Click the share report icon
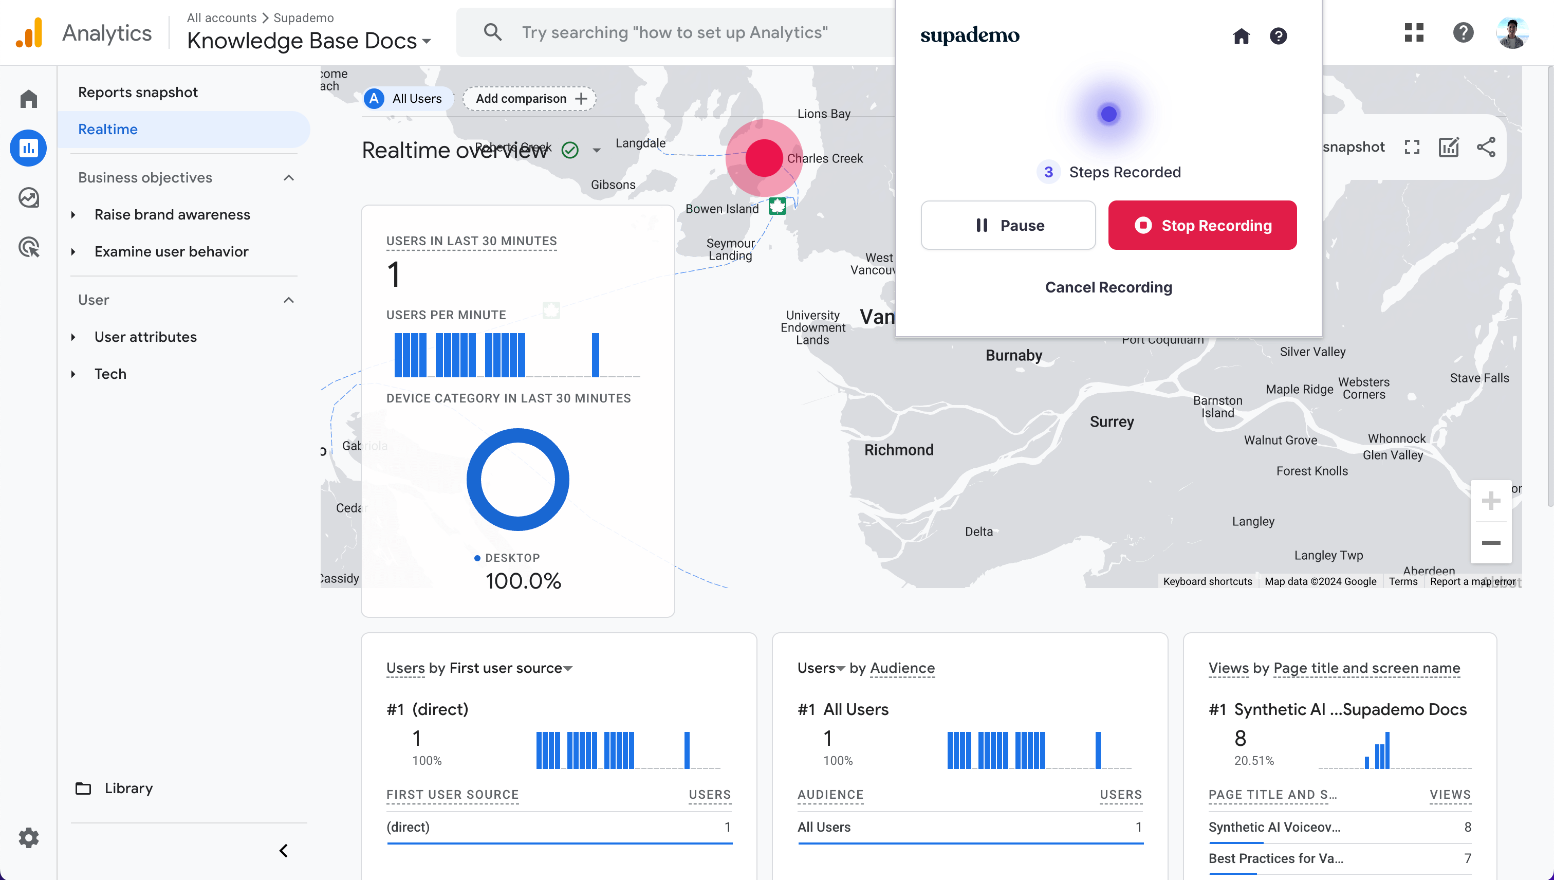1554x880 pixels. click(x=1486, y=147)
